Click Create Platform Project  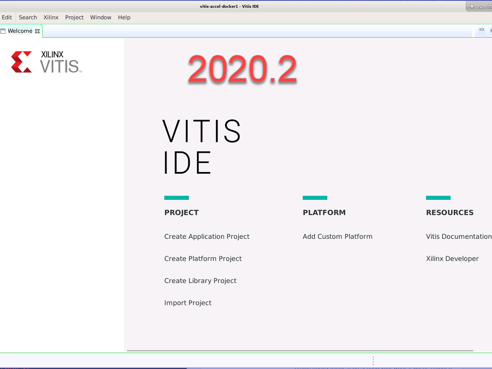(x=203, y=258)
